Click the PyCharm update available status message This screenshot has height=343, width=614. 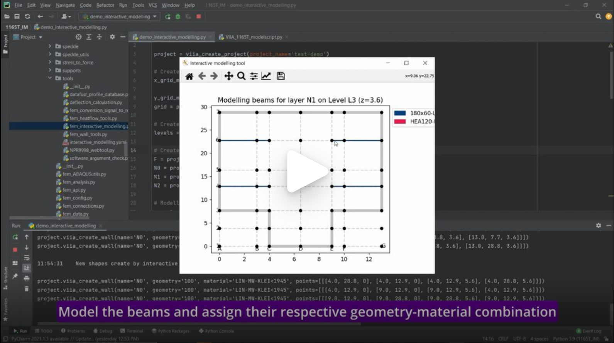(75, 339)
